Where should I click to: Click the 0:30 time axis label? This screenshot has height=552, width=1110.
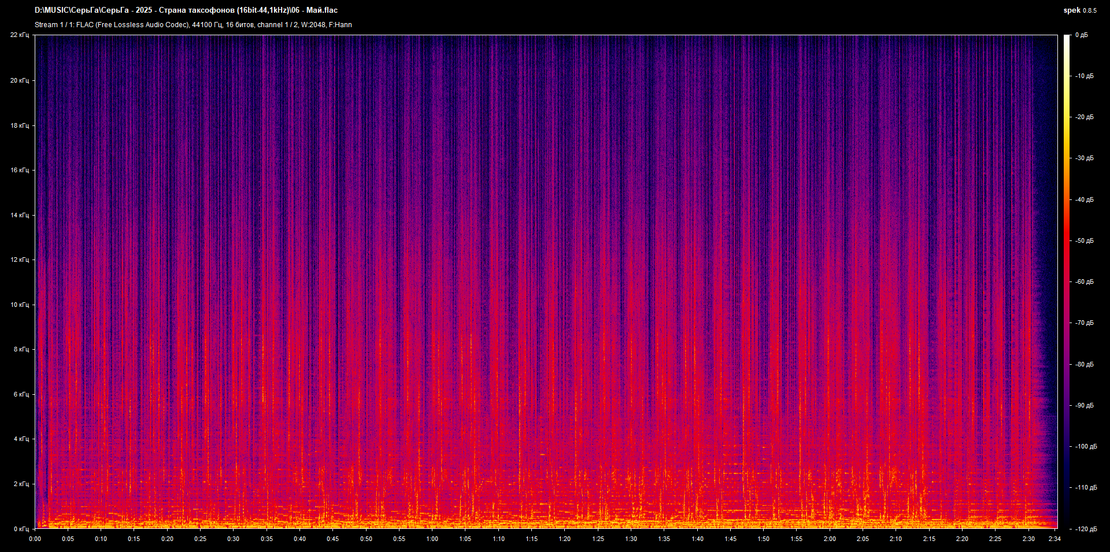(x=234, y=539)
